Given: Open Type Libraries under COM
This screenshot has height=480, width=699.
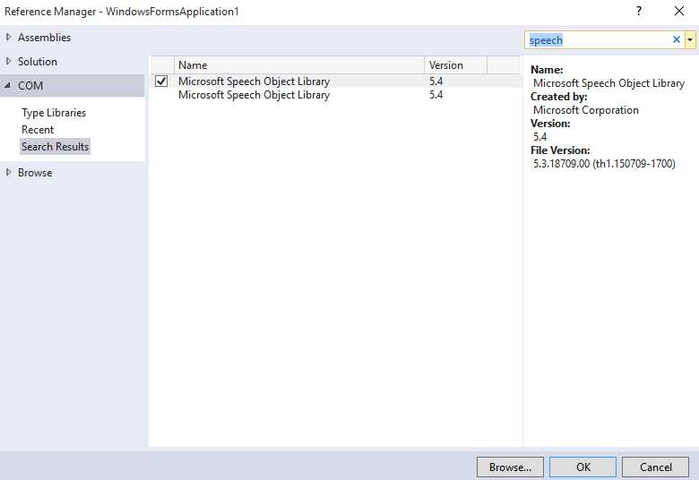Looking at the screenshot, I should [54, 113].
